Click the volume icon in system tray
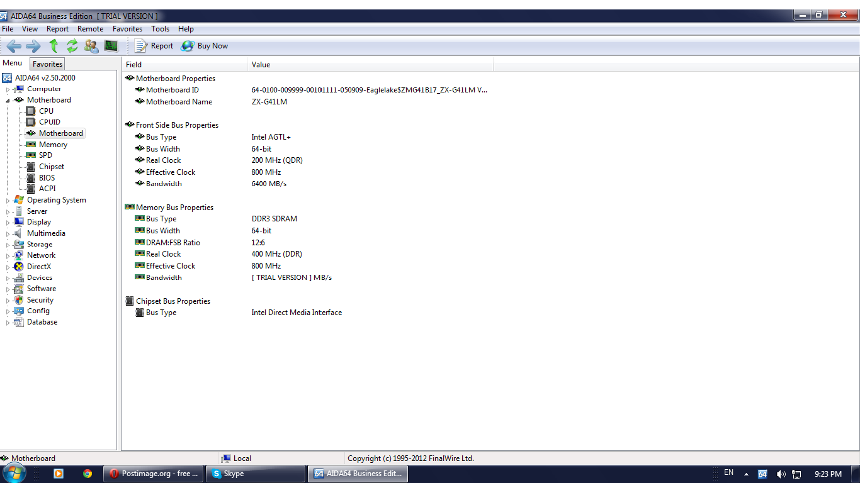Screen dimensions: 860x483 pos(781,474)
